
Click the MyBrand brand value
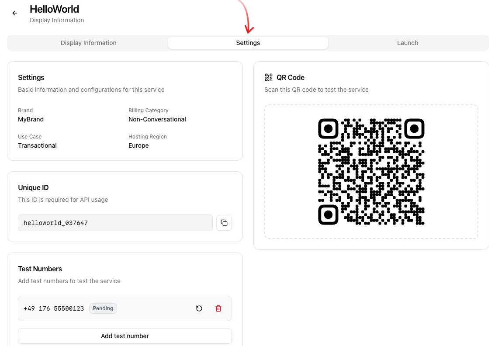point(31,119)
